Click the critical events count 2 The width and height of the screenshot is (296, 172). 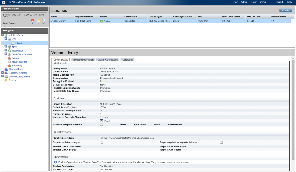point(32,23)
